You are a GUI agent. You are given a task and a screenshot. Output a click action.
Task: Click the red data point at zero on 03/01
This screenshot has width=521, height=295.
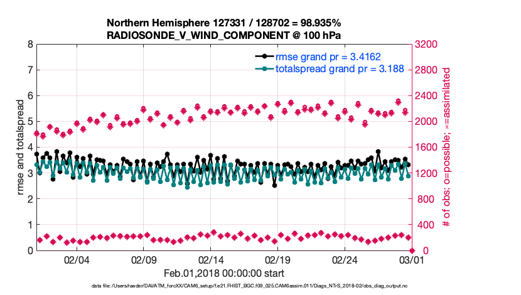[412, 250]
